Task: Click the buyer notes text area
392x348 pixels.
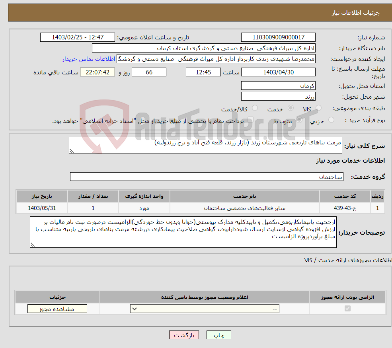Action: (x=183, y=232)
